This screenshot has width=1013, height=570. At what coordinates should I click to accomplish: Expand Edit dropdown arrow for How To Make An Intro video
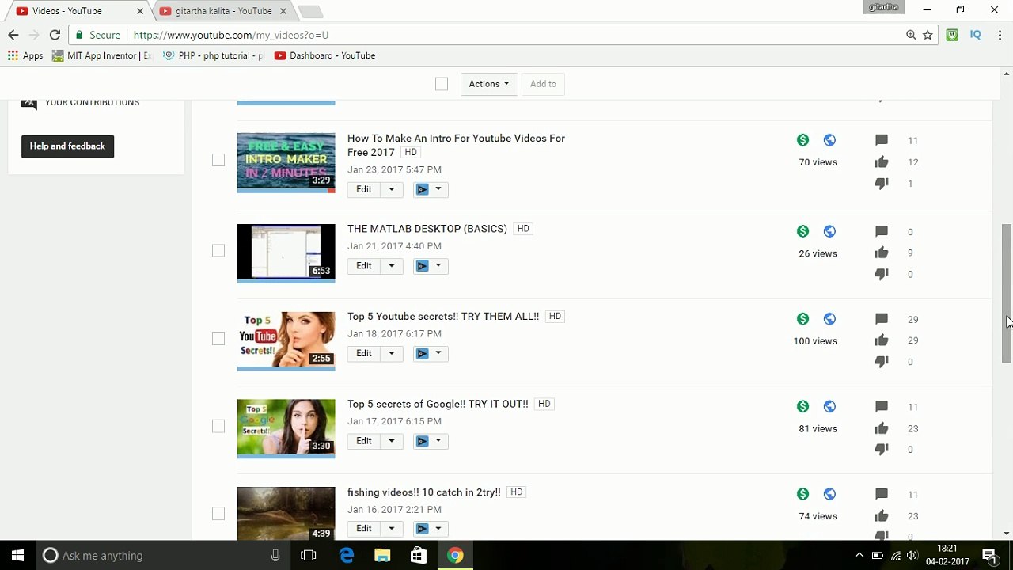click(391, 189)
